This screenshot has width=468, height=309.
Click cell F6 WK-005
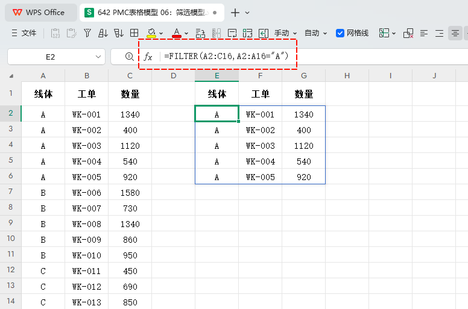click(x=261, y=177)
